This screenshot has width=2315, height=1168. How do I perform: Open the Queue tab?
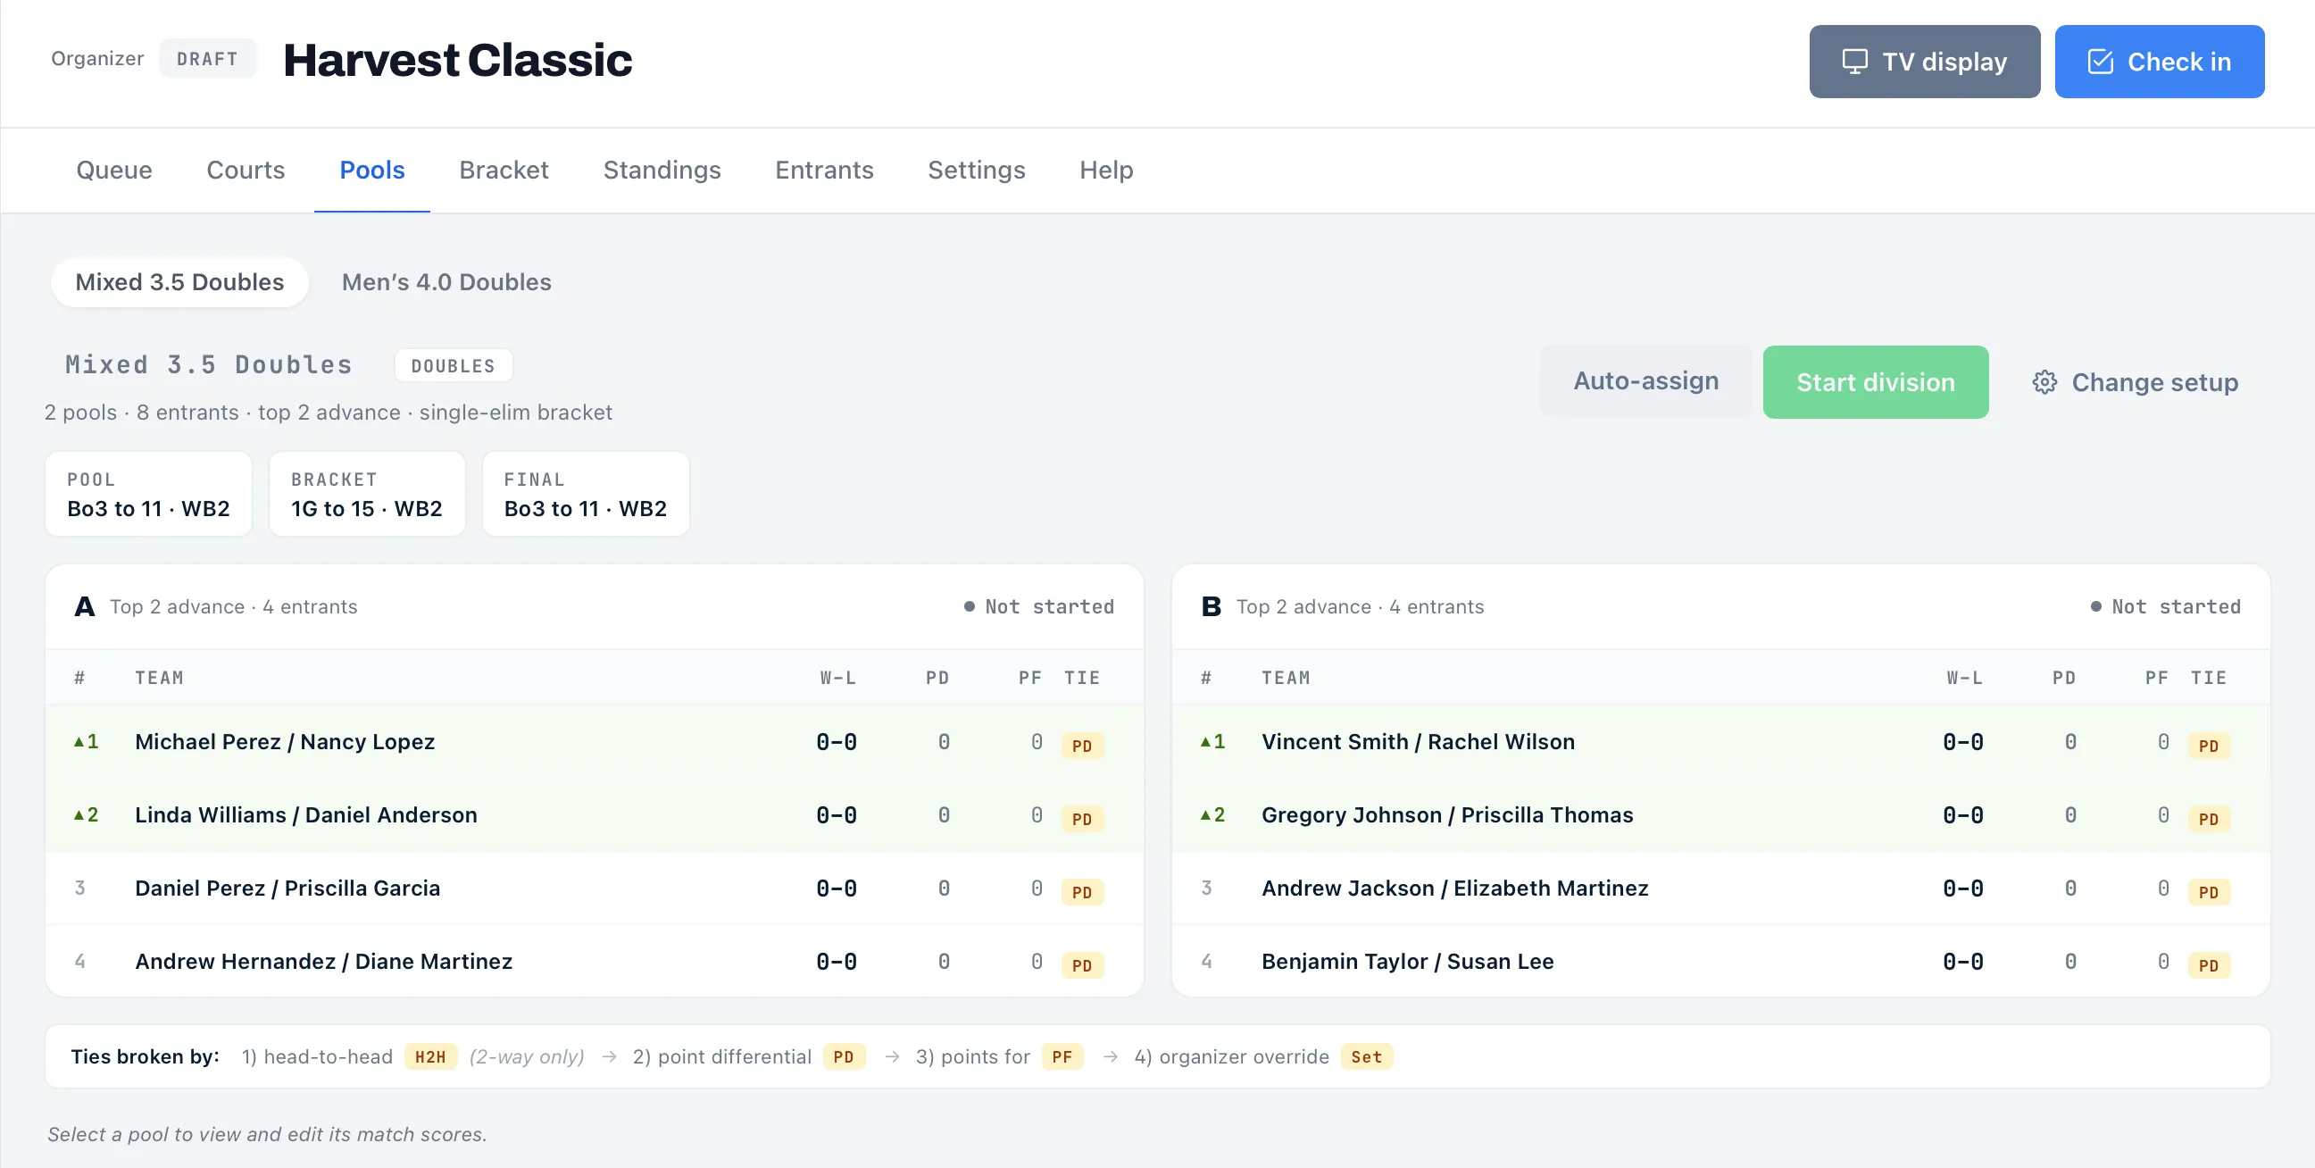tap(114, 170)
